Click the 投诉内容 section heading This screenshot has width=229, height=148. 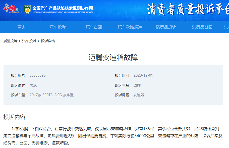click(x=14, y=117)
